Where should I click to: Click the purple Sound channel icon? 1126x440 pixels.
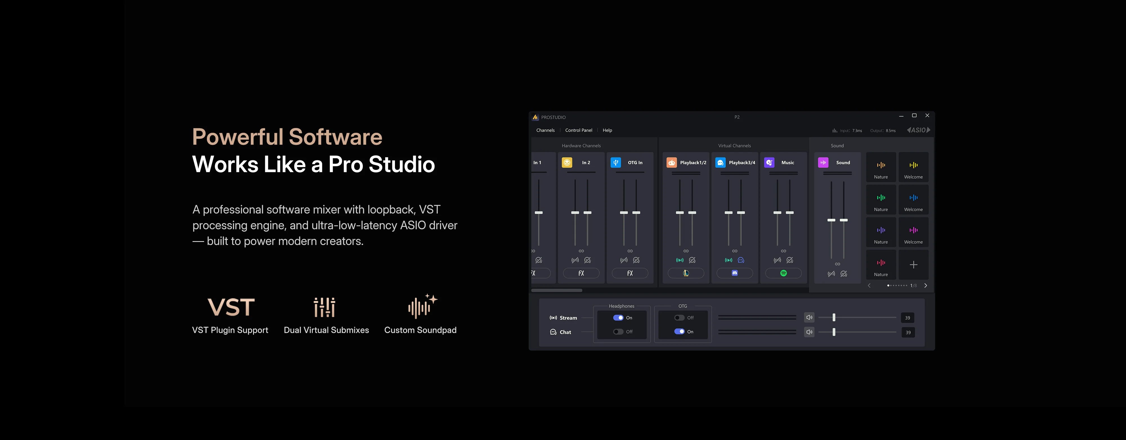point(823,163)
